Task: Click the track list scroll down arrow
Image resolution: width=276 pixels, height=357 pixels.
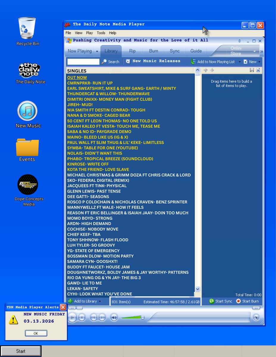Action: pyautogui.click(x=197, y=289)
